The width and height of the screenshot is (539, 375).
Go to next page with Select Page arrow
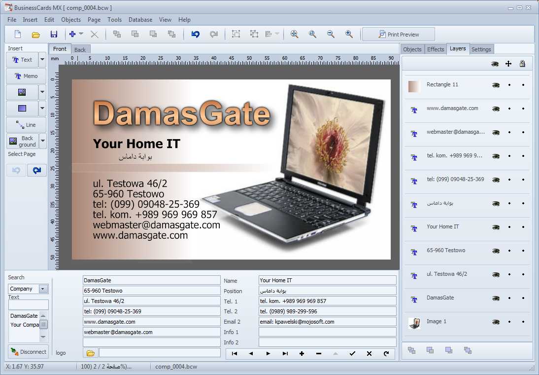[37, 170]
